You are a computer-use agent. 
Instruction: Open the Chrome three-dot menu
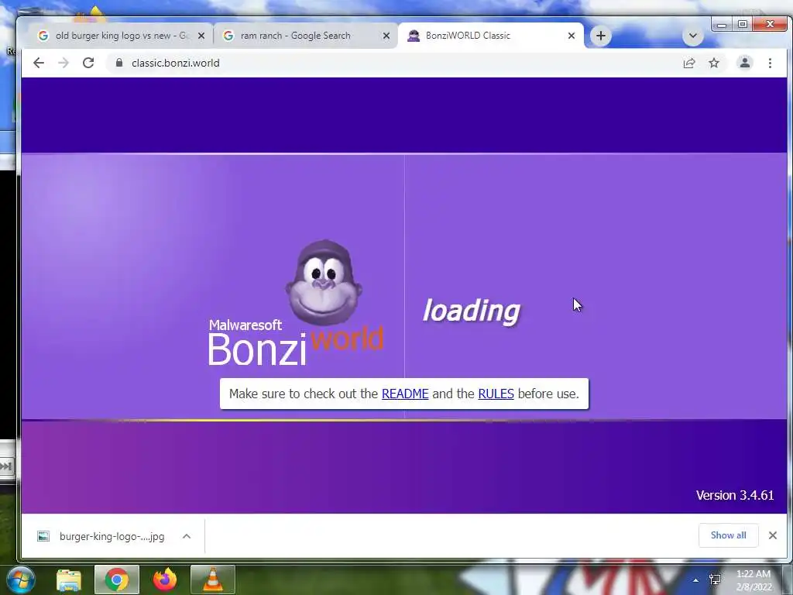770,63
